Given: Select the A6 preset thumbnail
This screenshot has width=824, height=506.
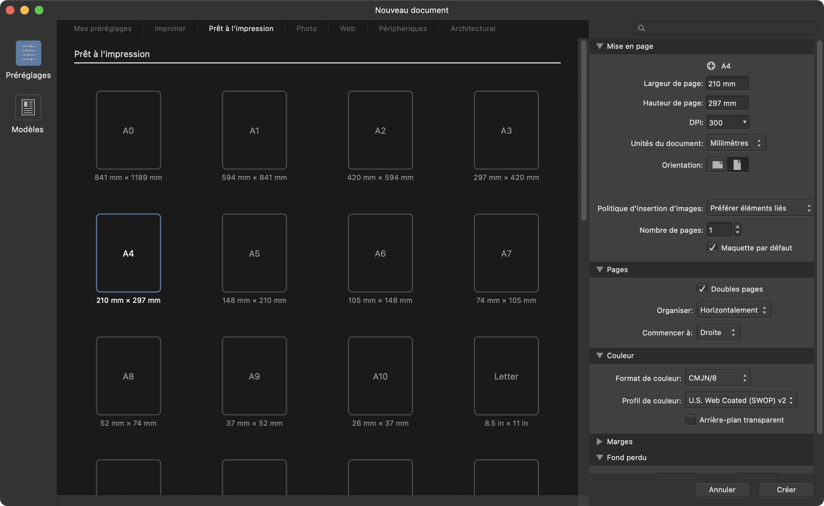Looking at the screenshot, I should point(380,253).
